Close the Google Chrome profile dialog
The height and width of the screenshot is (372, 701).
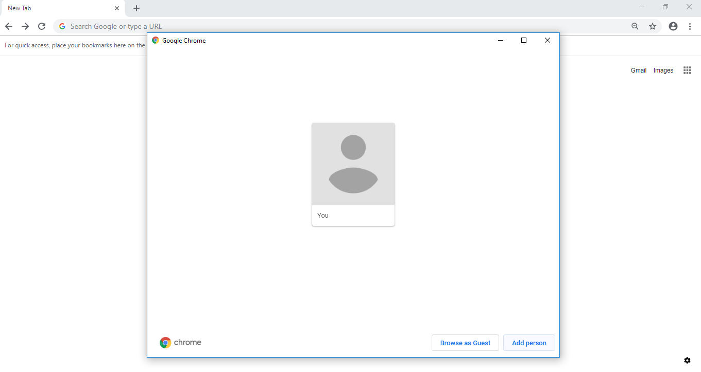coord(548,40)
